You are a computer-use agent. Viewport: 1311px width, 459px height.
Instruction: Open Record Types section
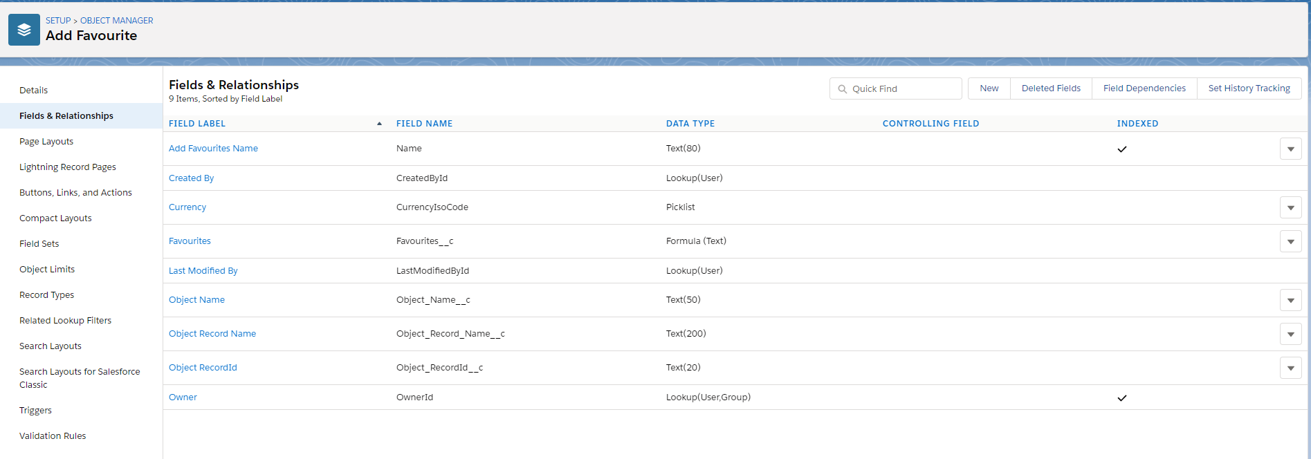(47, 295)
